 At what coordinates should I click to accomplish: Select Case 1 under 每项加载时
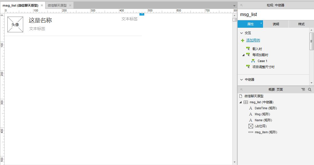pos(262,61)
